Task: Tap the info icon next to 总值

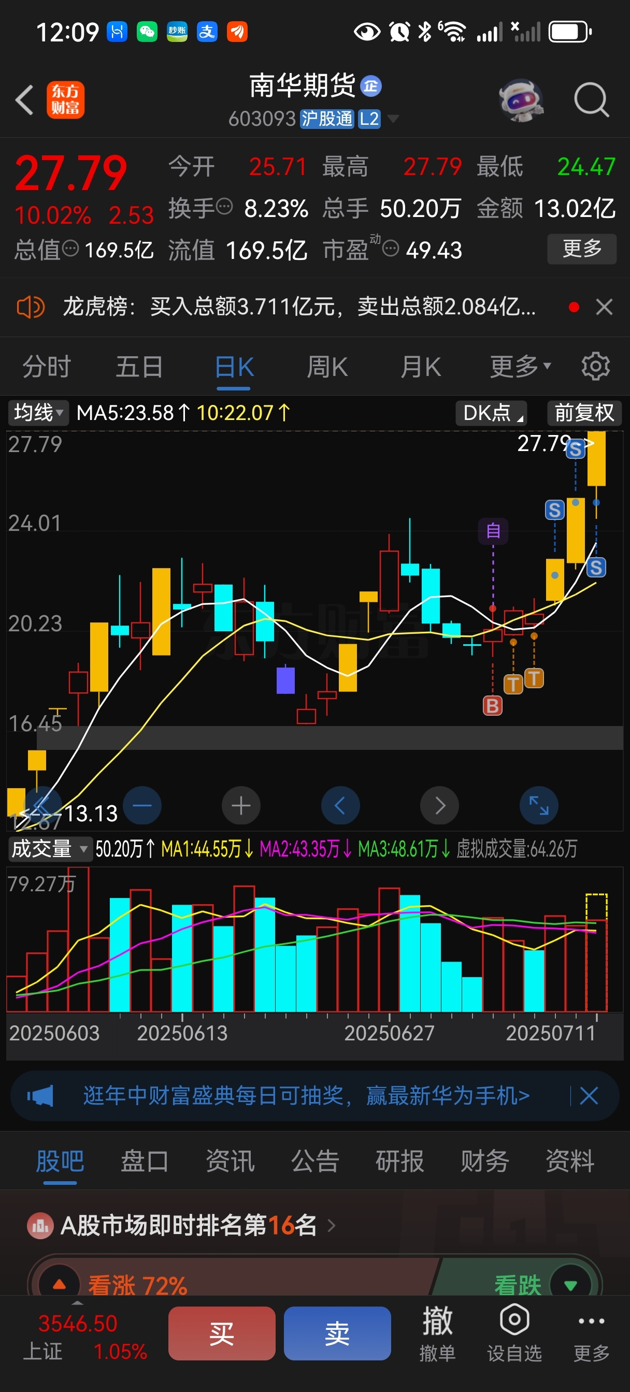Action: 71,249
